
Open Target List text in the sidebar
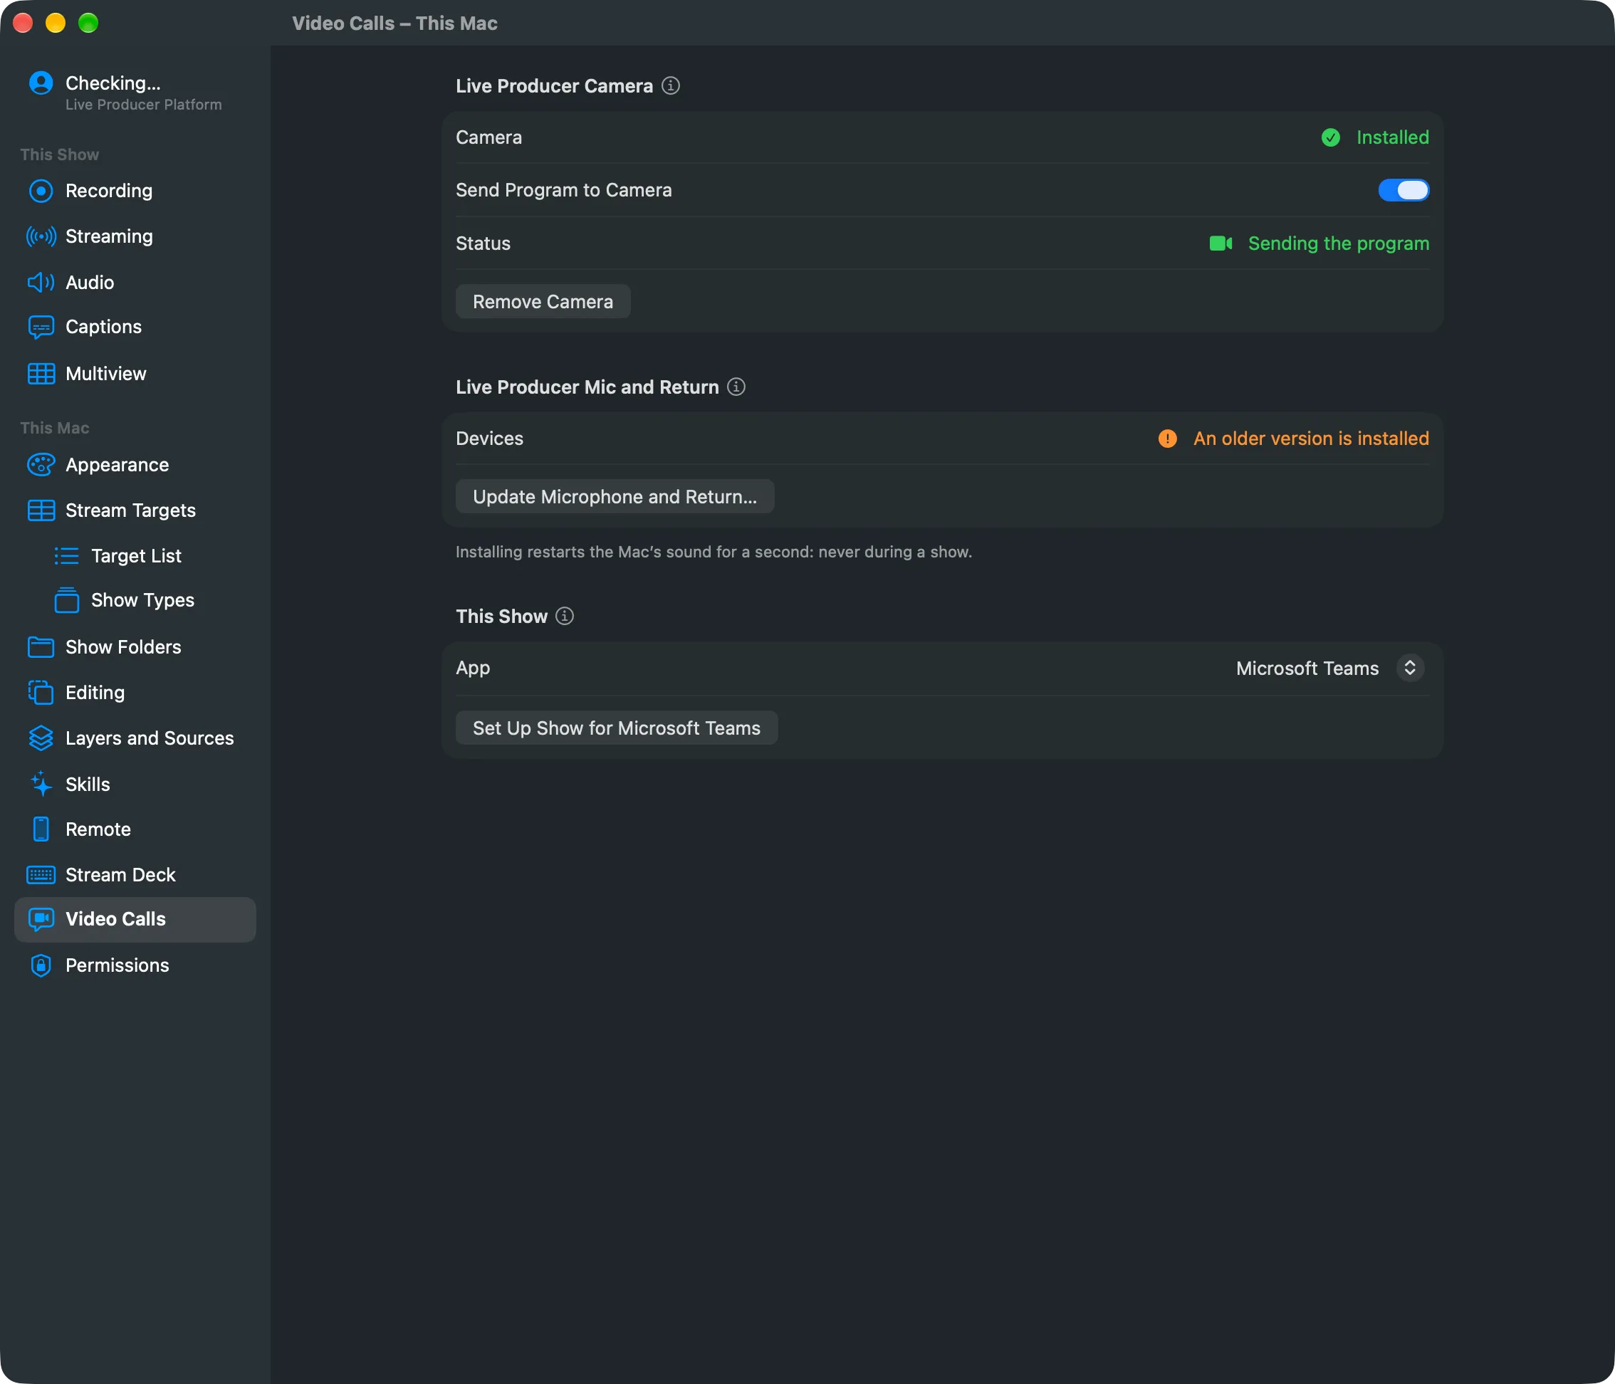coord(135,555)
